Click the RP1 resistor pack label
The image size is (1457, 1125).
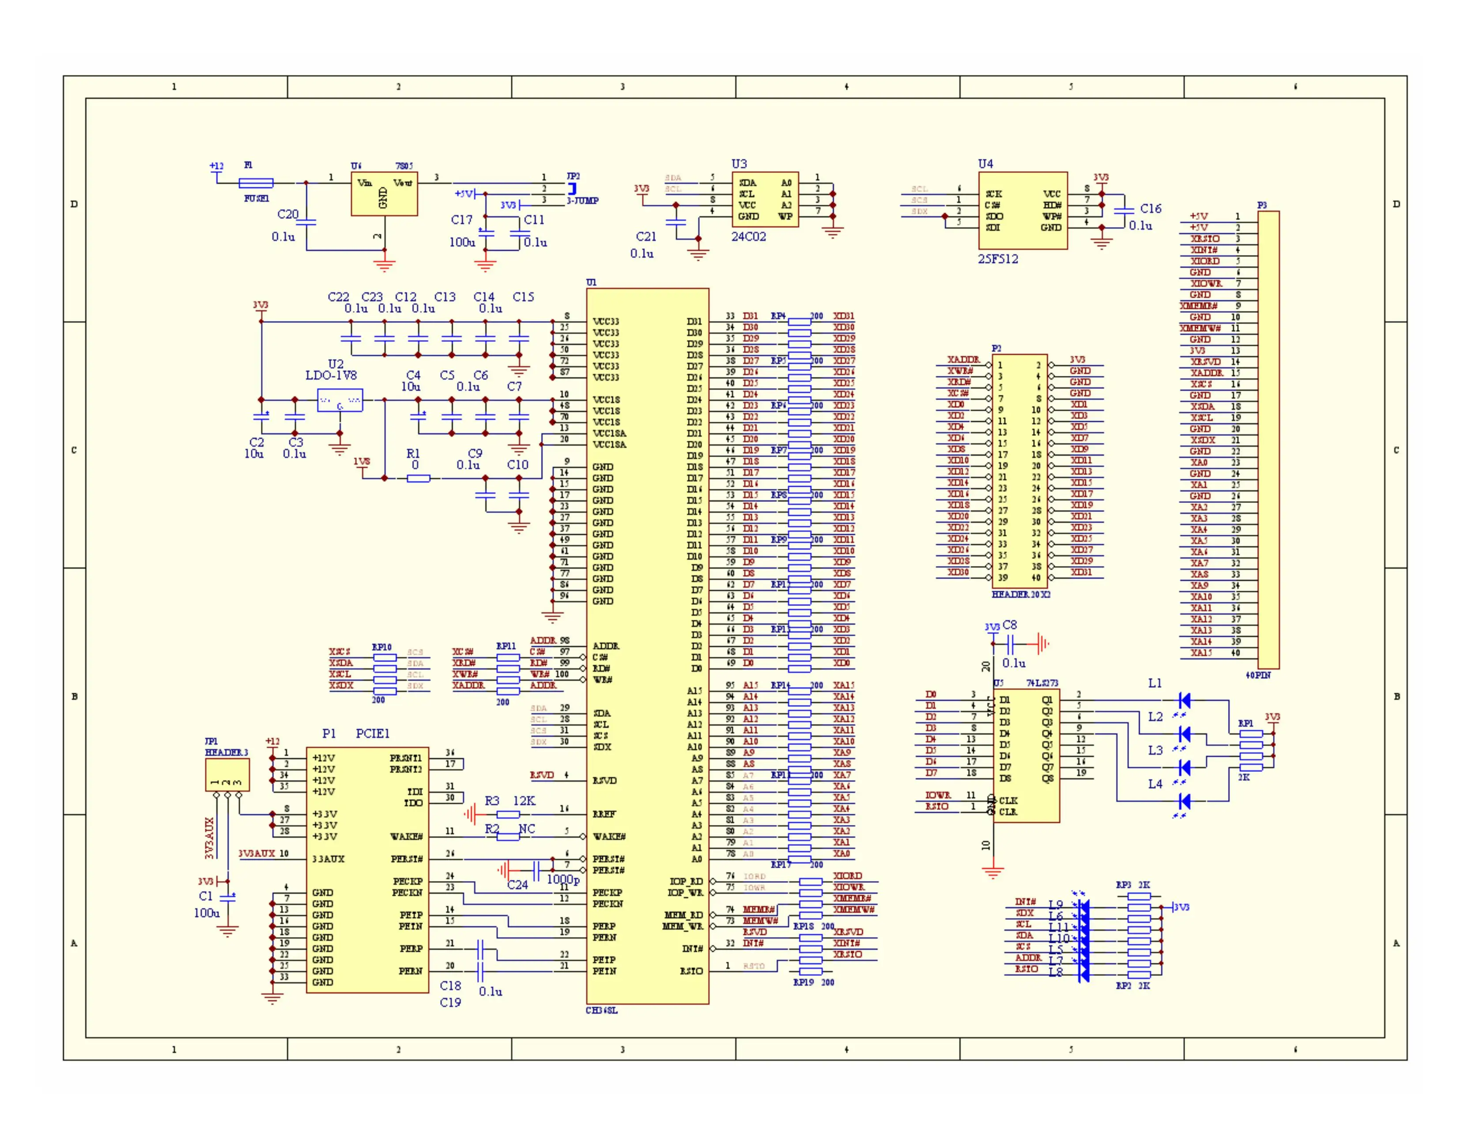coord(1246,723)
